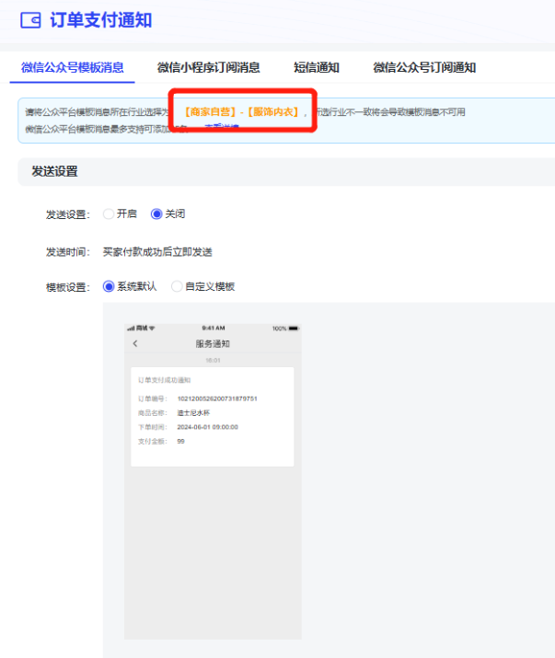
Task: Open the 微信公众号订阅通知 tab
Action: [424, 67]
